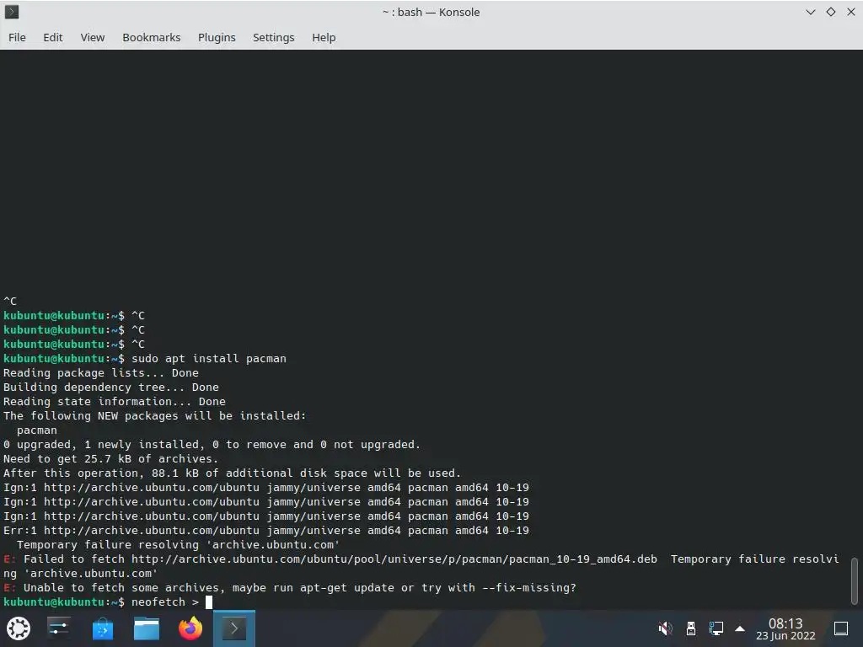Click the terminal cursor after 'neofetch >'
Screen dimensions: 863x647
tap(209, 602)
